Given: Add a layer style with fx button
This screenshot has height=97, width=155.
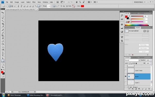Looking at the screenshot, I should (x=133, y=89).
